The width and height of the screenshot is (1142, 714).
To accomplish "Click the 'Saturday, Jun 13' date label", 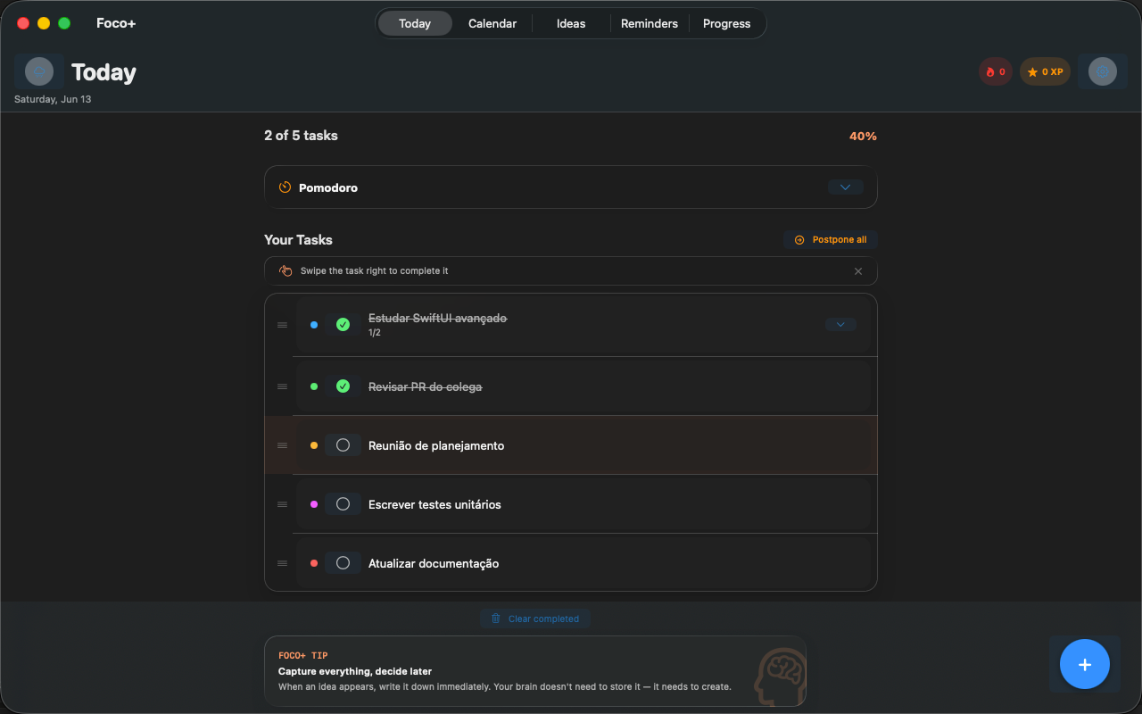I will (x=53, y=99).
